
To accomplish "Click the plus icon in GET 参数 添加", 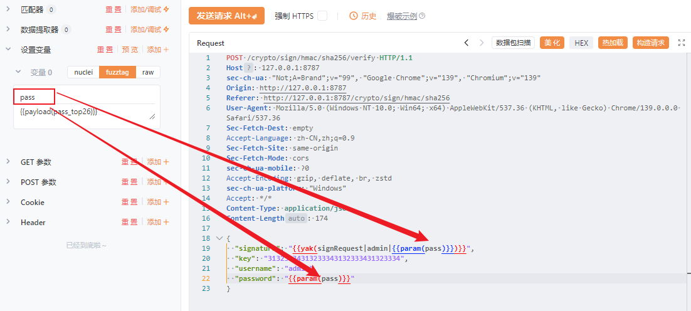I will point(166,162).
